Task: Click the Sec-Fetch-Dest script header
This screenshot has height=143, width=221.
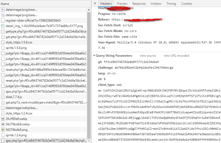Action: (115, 25)
